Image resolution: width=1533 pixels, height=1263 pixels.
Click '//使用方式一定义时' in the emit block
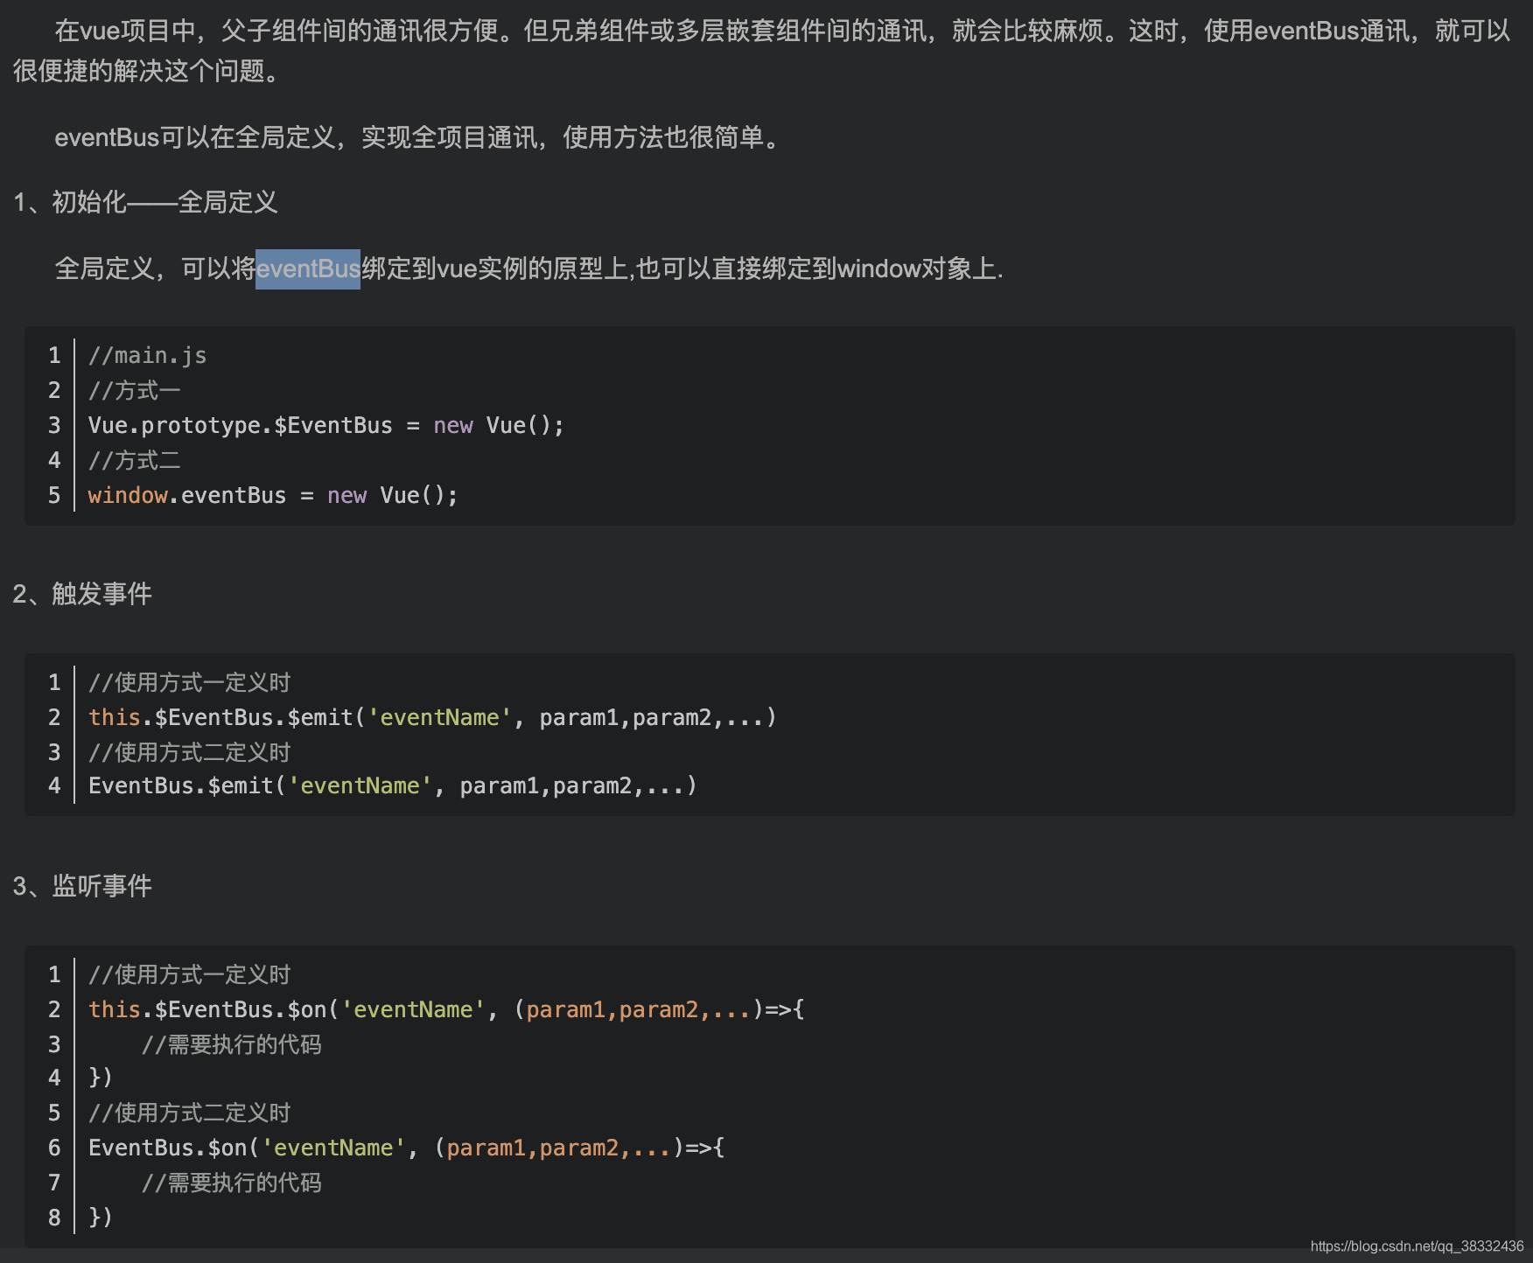tap(189, 682)
